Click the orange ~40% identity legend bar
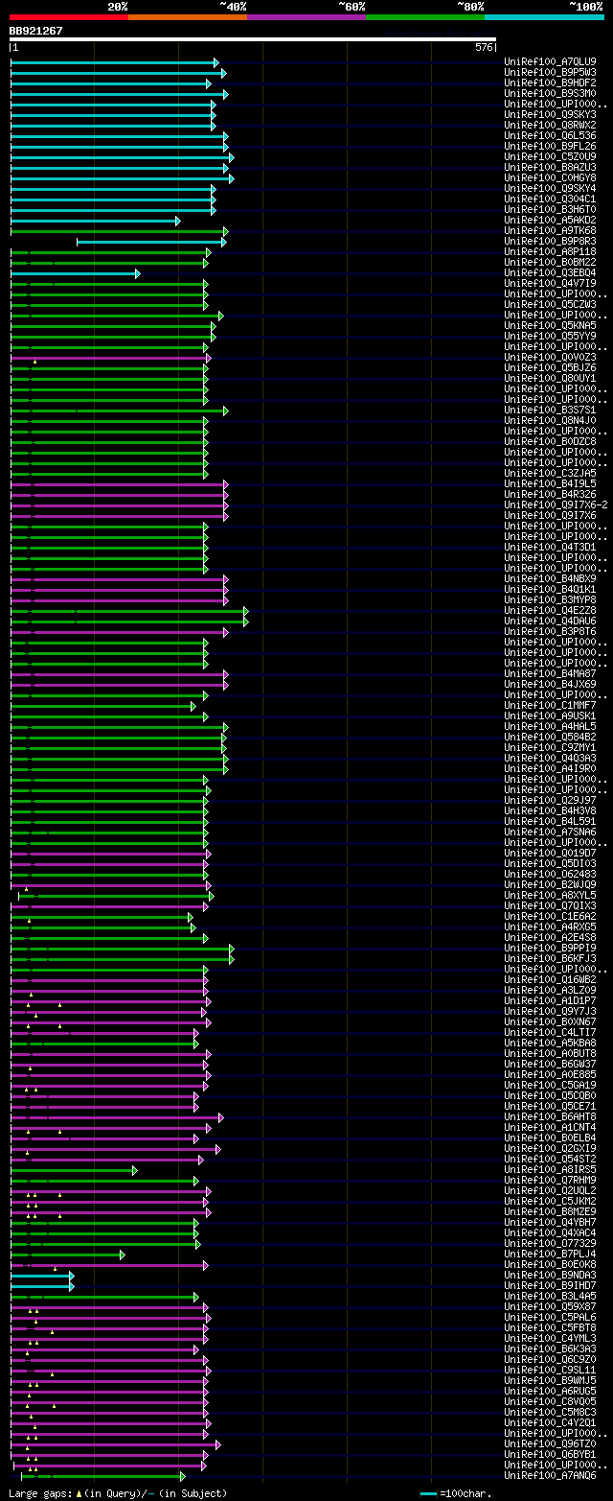This screenshot has width=613, height=1501. click(x=188, y=17)
